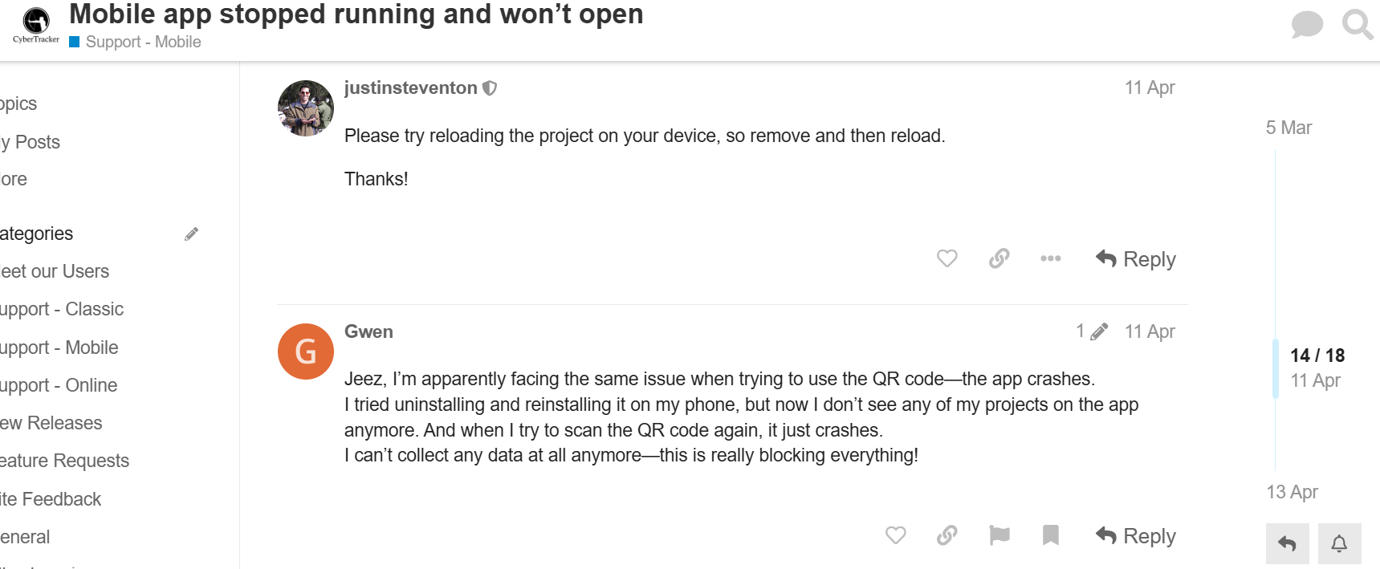Open Gwen's avatar profile
Image resolution: width=1380 pixels, height=569 pixels.
[x=306, y=352]
